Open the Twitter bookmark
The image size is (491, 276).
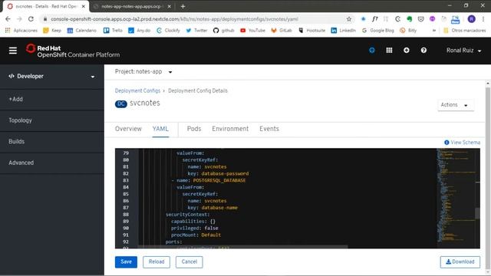196,31
